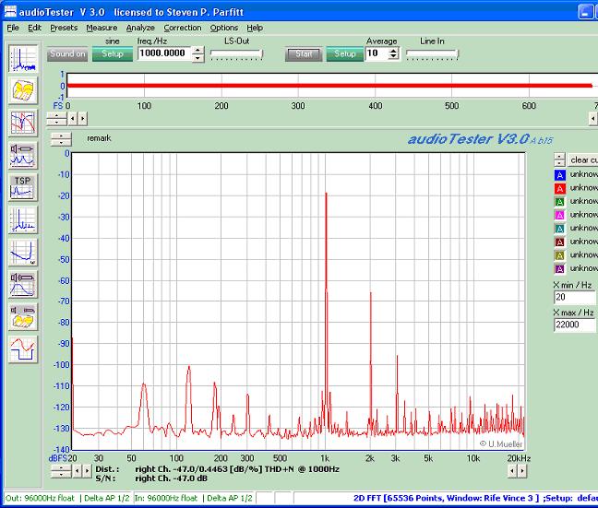Increase the frequency with the up spinner arrow
Image resolution: width=598 pixels, height=508 pixels.
[x=197, y=50]
